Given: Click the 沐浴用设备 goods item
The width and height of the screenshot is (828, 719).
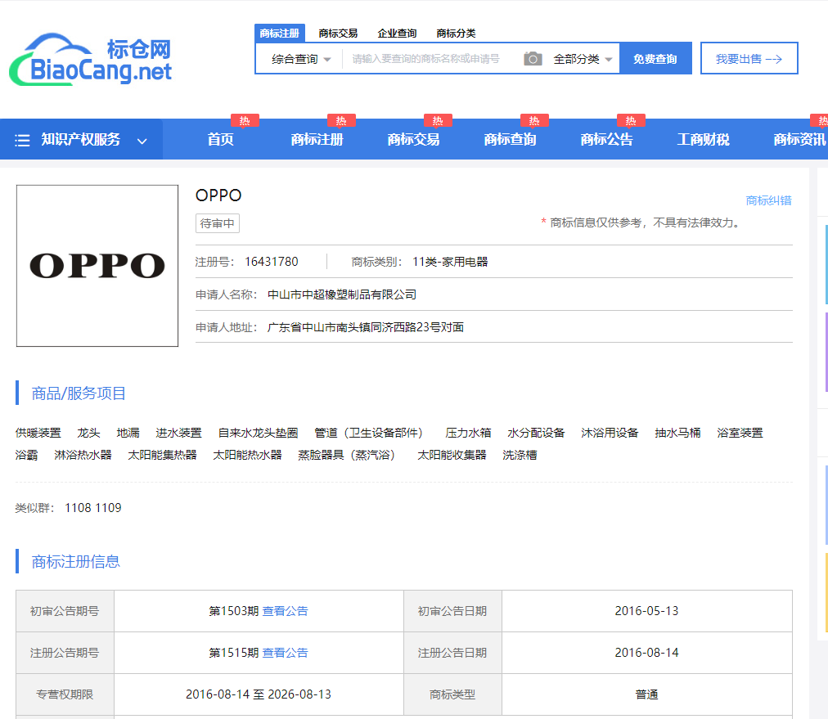Looking at the screenshot, I should [x=610, y=433].
